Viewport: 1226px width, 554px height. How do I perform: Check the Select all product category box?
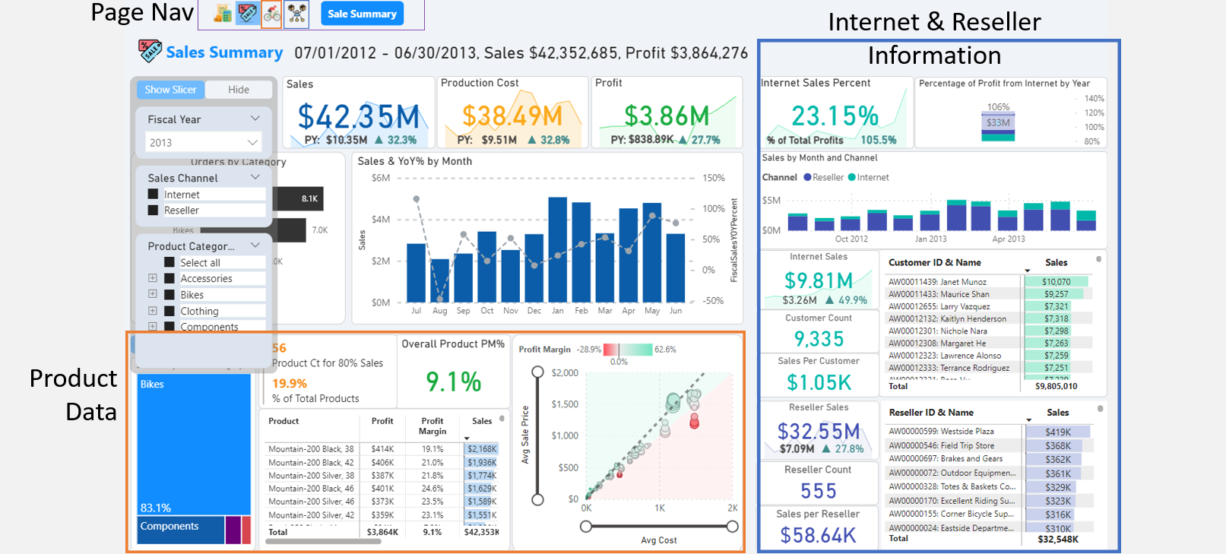click(x=169, y=263)
